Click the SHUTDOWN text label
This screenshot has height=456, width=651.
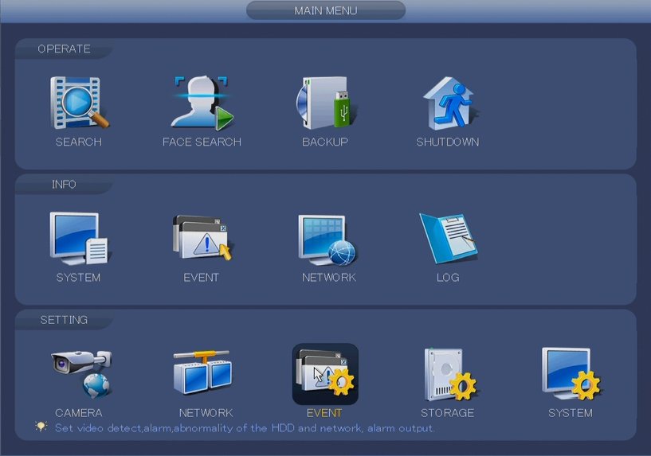click(x=448, y=142)
